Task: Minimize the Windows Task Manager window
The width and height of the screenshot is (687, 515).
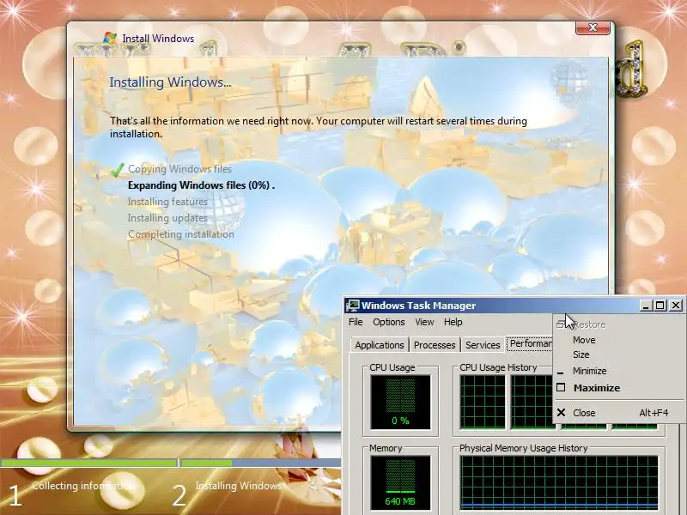Action: [645, 306]
